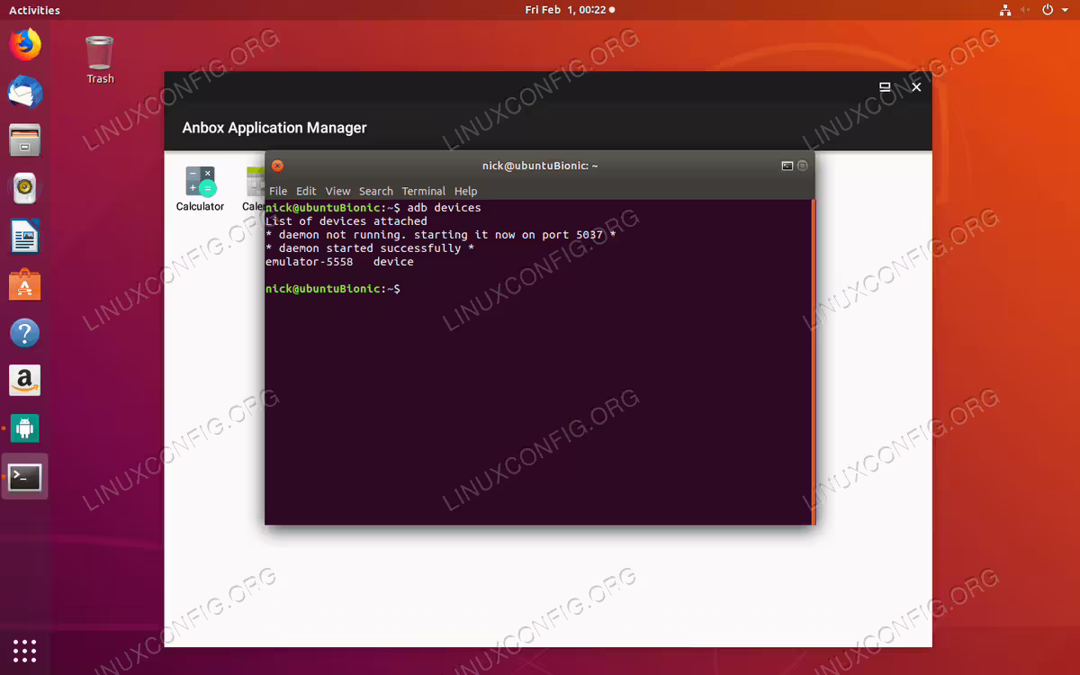The height and width of the screenshot is (675, 1080).
Task: Click the 'daemon not running' output line
Action: (x=441, y=235)
